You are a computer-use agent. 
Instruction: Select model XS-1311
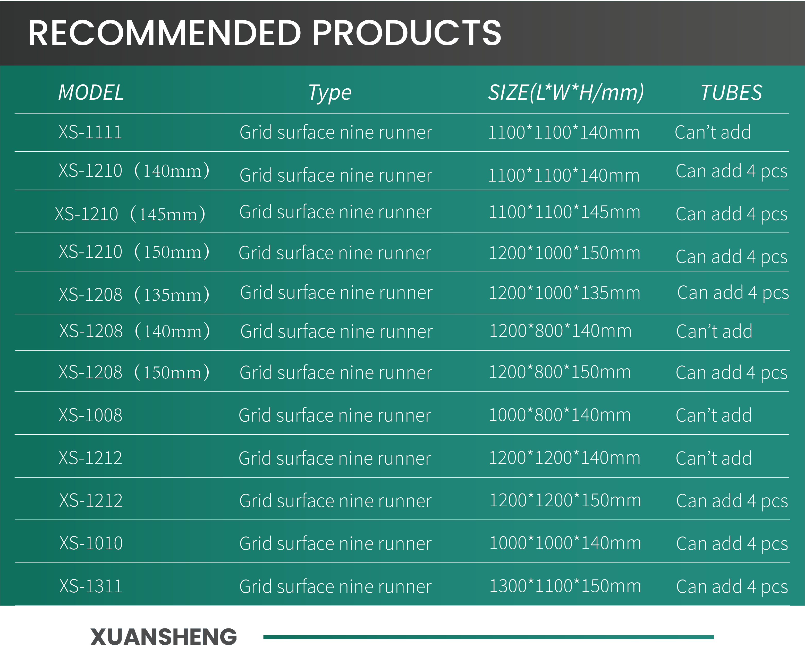(x=91, y=587)
